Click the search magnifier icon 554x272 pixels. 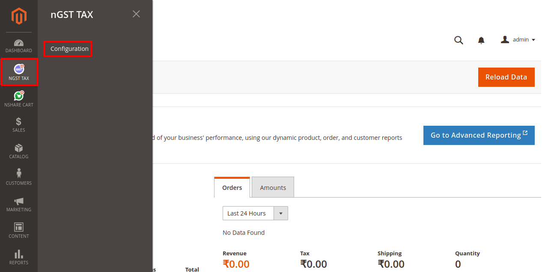[459, 40]
